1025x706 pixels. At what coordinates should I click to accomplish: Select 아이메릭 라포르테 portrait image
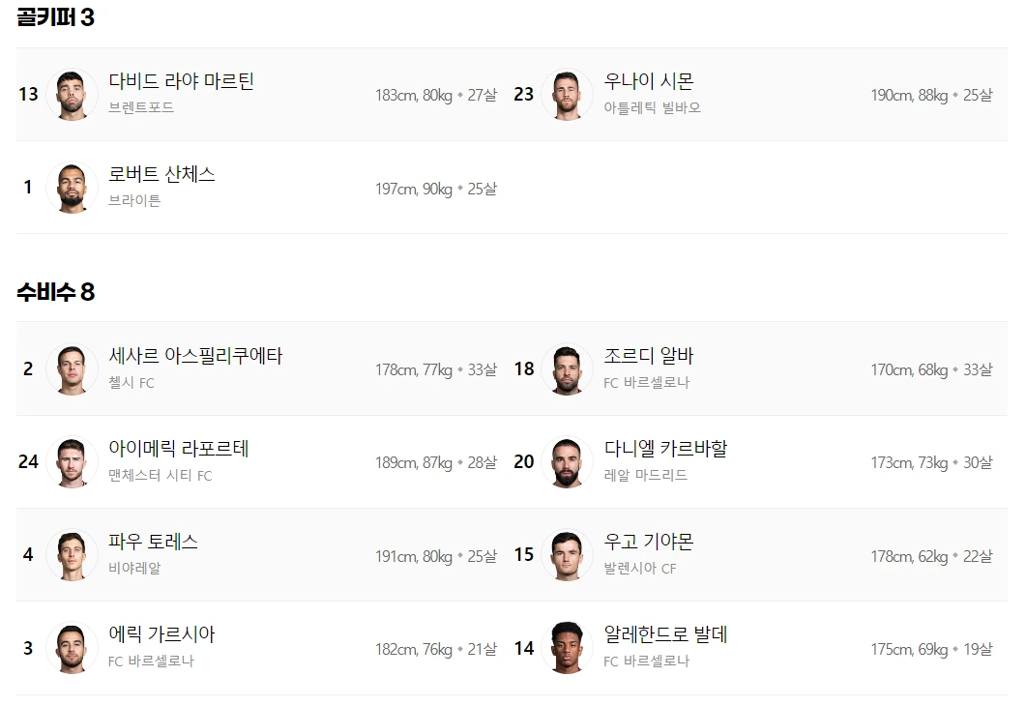72,462
